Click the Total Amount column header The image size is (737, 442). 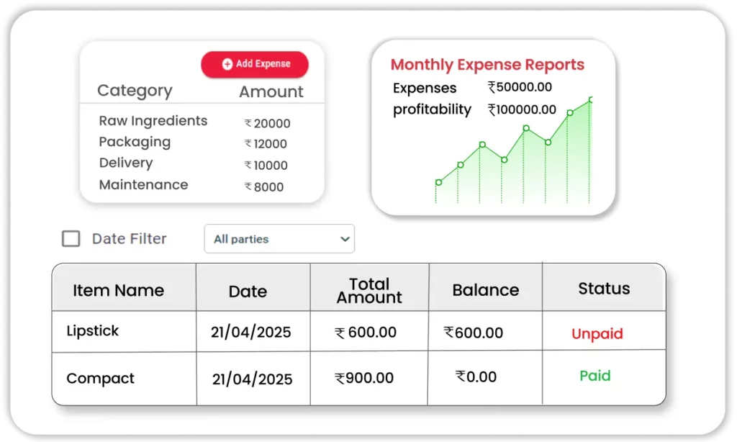click(369, 291)
